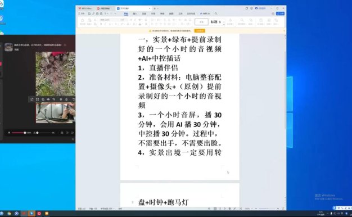Open the WPS AI tab
This screenshot has width=352, height=217.
coord(205,13)
